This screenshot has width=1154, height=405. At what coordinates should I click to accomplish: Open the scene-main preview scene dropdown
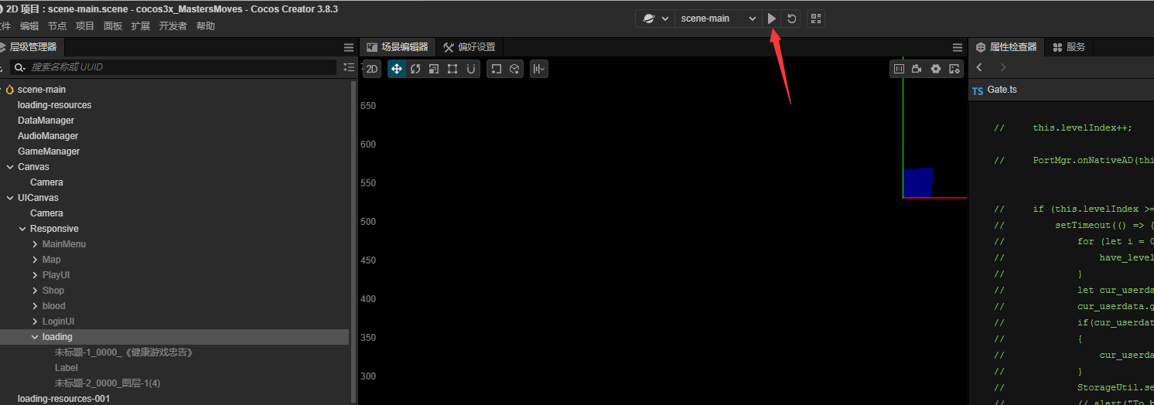coord(719,19)
